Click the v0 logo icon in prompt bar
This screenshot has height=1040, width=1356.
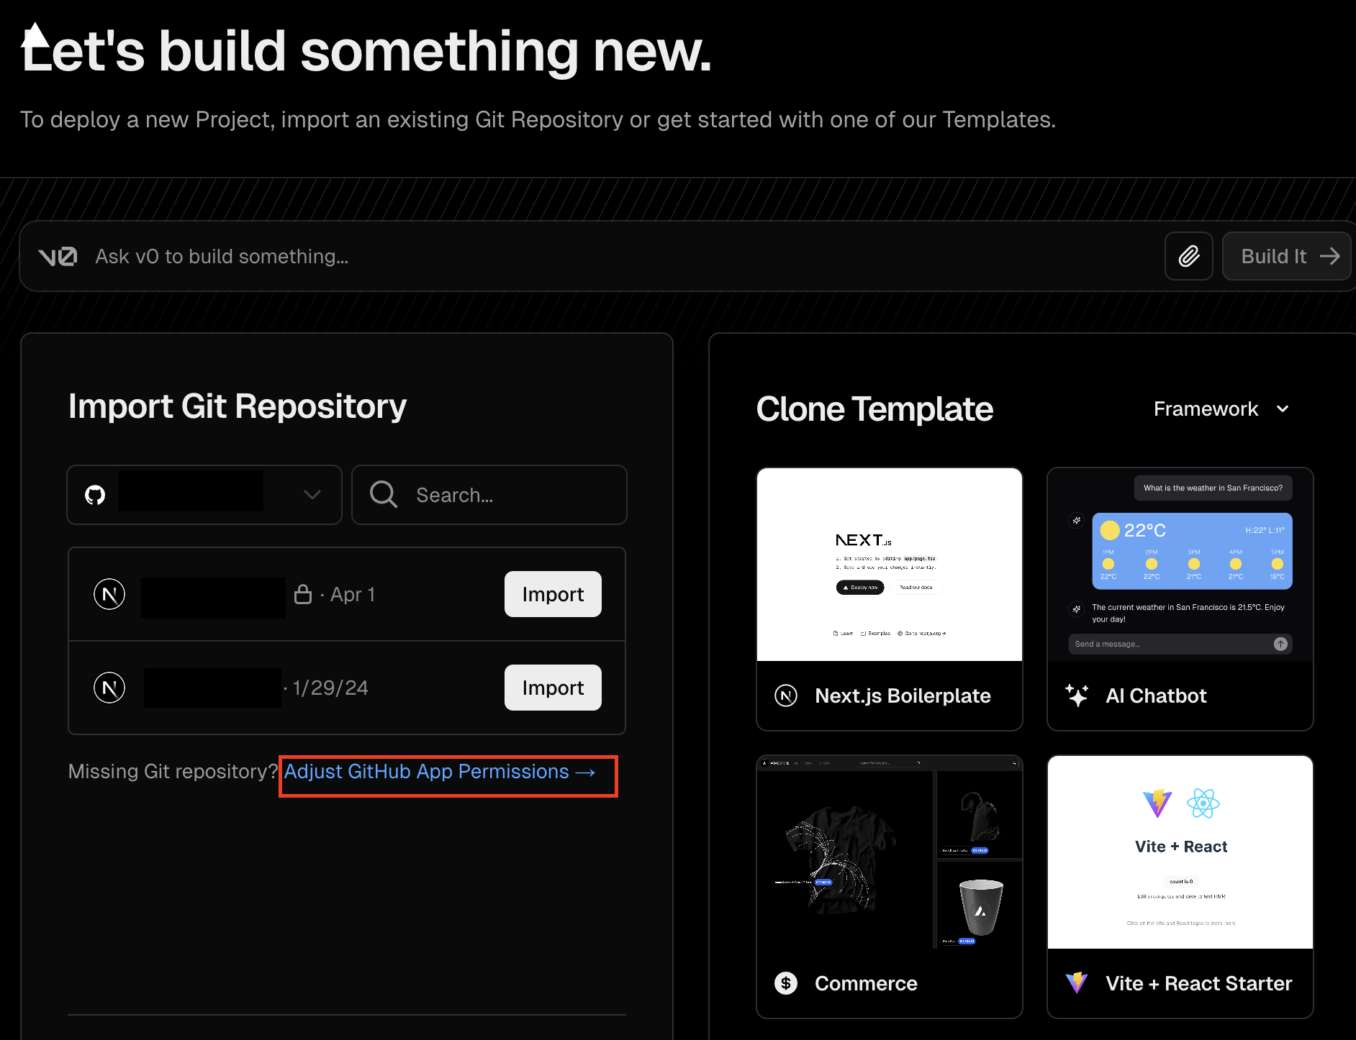[58, 257]
